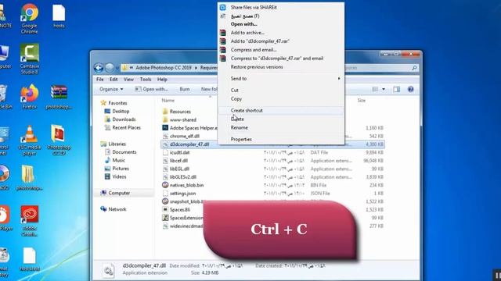Select Share files via SHAREit
This screenshot has height=281, width=501.
pos(254,7)
